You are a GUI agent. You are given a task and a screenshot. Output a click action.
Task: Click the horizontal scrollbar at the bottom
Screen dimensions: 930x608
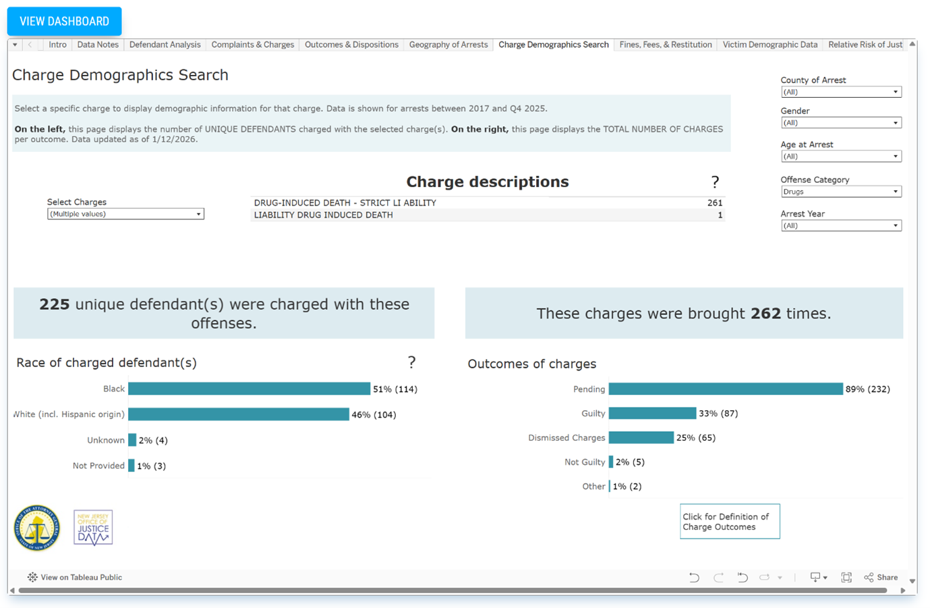pos(452,590)
